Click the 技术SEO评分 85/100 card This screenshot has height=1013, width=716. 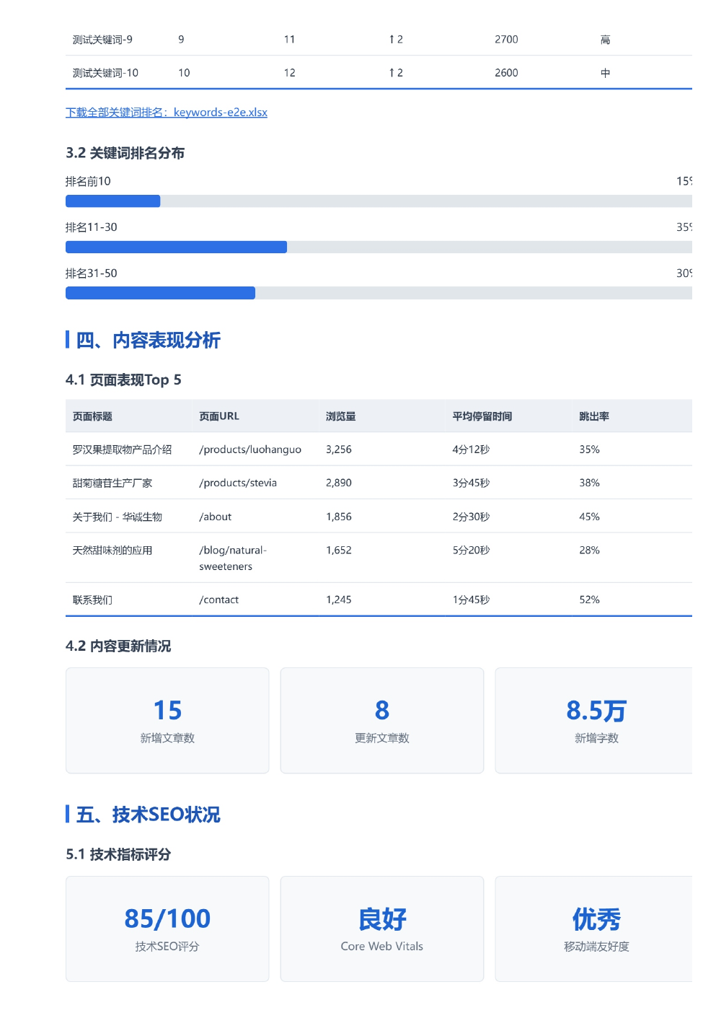click(x=167, y=929)
